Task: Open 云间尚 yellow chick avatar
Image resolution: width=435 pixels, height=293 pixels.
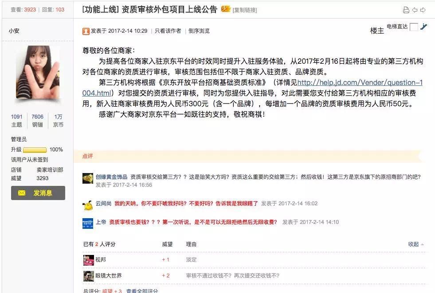Action: pos(88,205)
